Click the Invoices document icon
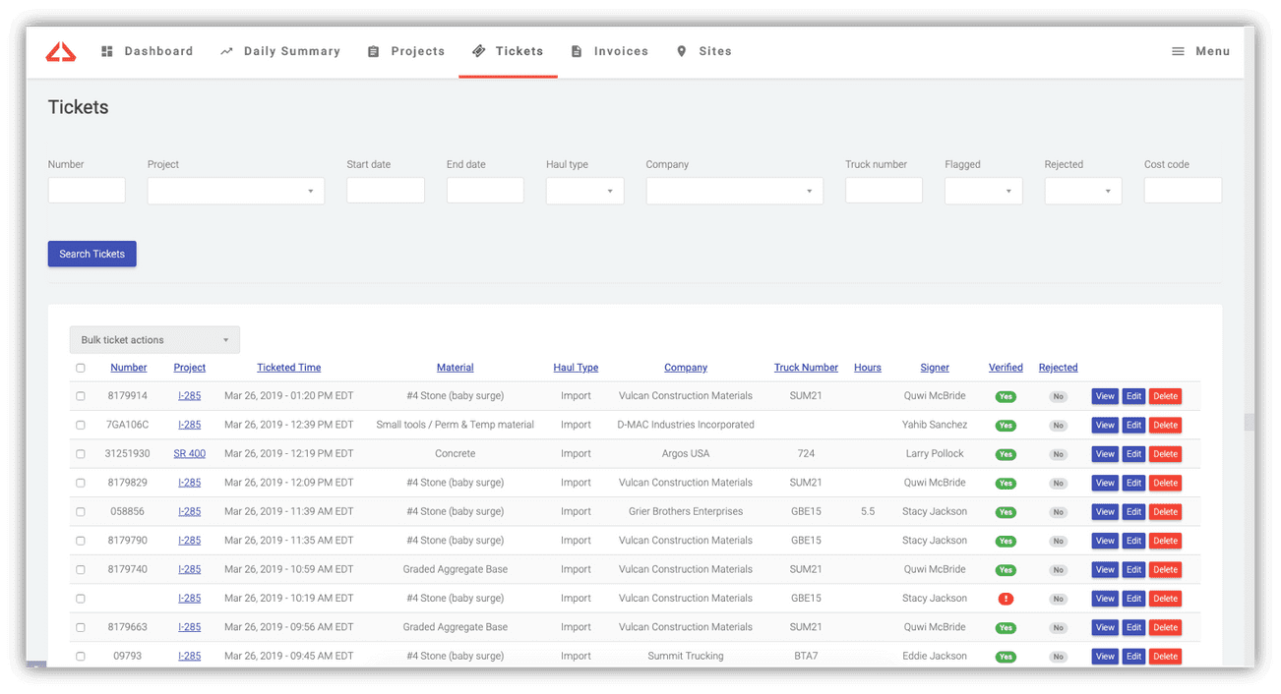The image size is (1281, 694). tap(577, 51)
